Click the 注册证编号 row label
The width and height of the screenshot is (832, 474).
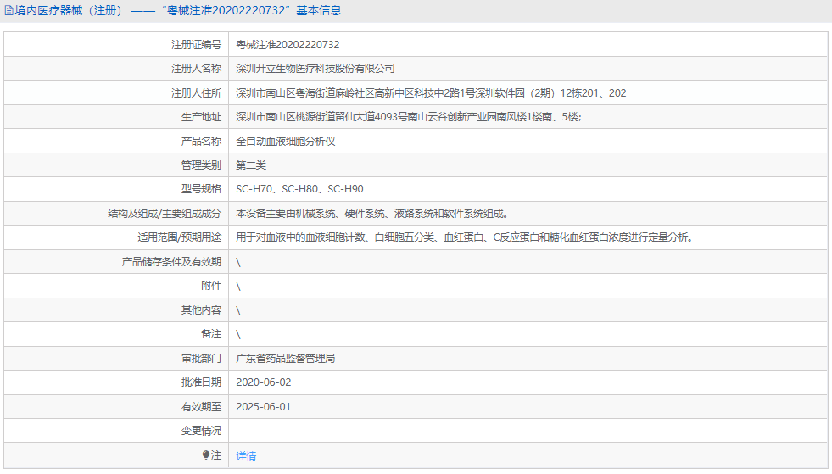coord(196,45)
